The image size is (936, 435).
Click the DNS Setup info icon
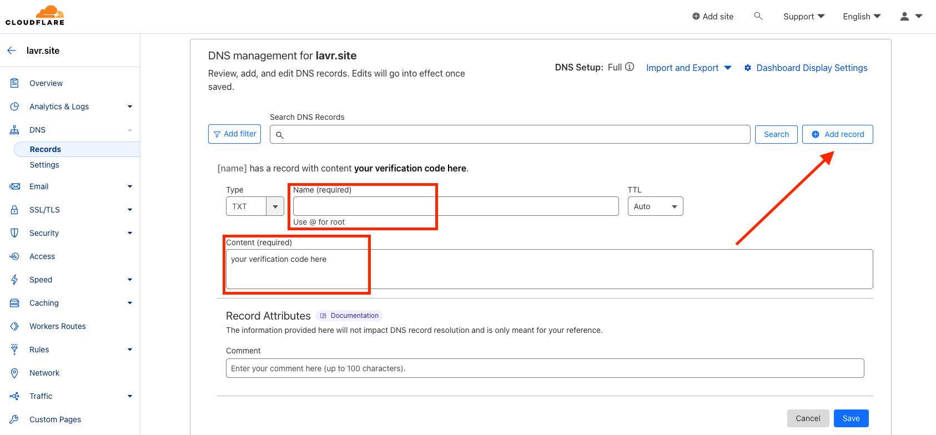click(x=630, y=67)
